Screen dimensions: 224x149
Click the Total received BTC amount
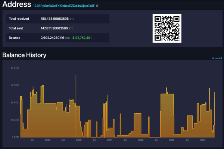pyautogui.click(x=55, y=19)
